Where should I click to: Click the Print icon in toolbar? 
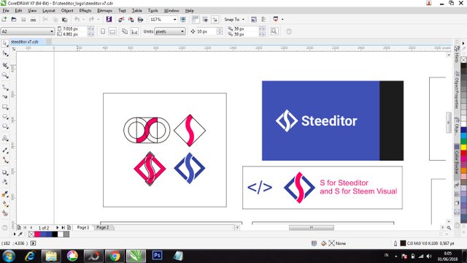point(33,20)
